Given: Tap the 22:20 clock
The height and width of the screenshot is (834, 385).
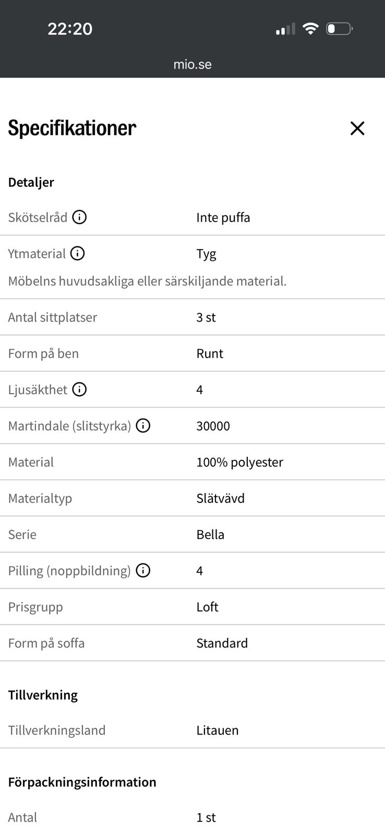Looking at the screenshot, I should pyautogui.click(x=70, y=29).
